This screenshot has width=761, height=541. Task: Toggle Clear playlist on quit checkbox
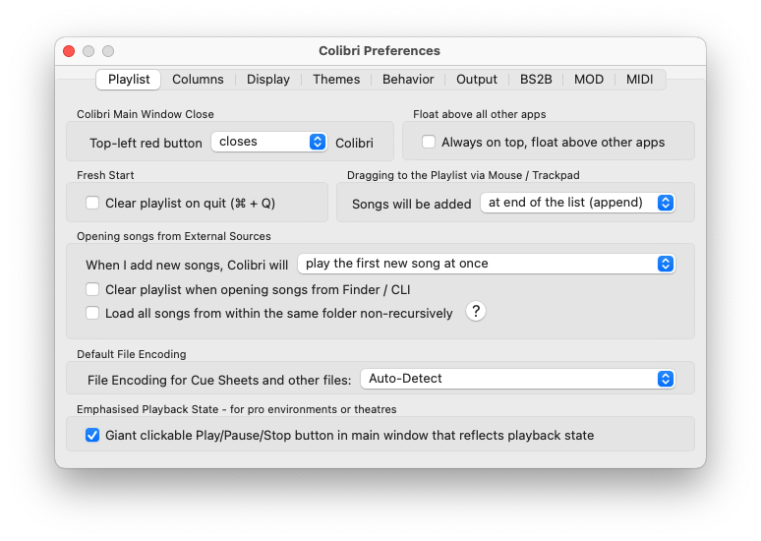[x=92, y=203]
